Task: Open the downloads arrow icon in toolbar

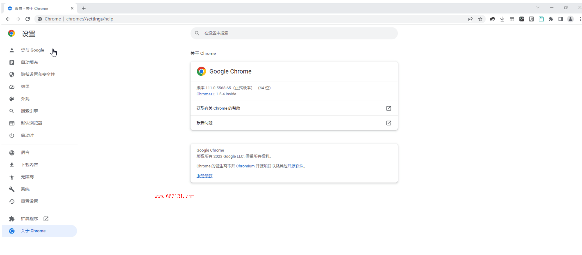Action: (502, 19)
